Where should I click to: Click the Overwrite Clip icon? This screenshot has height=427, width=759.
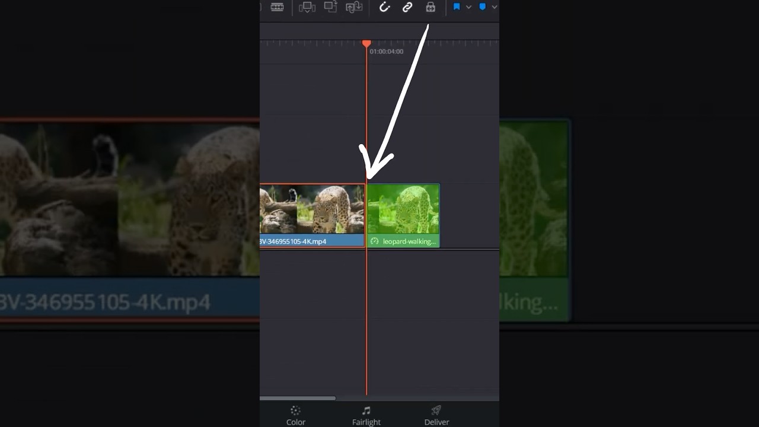(330, 7)
